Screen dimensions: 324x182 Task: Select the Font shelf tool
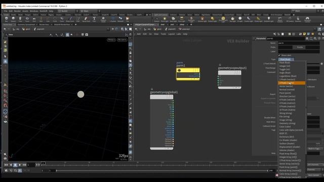click(94, 19)
